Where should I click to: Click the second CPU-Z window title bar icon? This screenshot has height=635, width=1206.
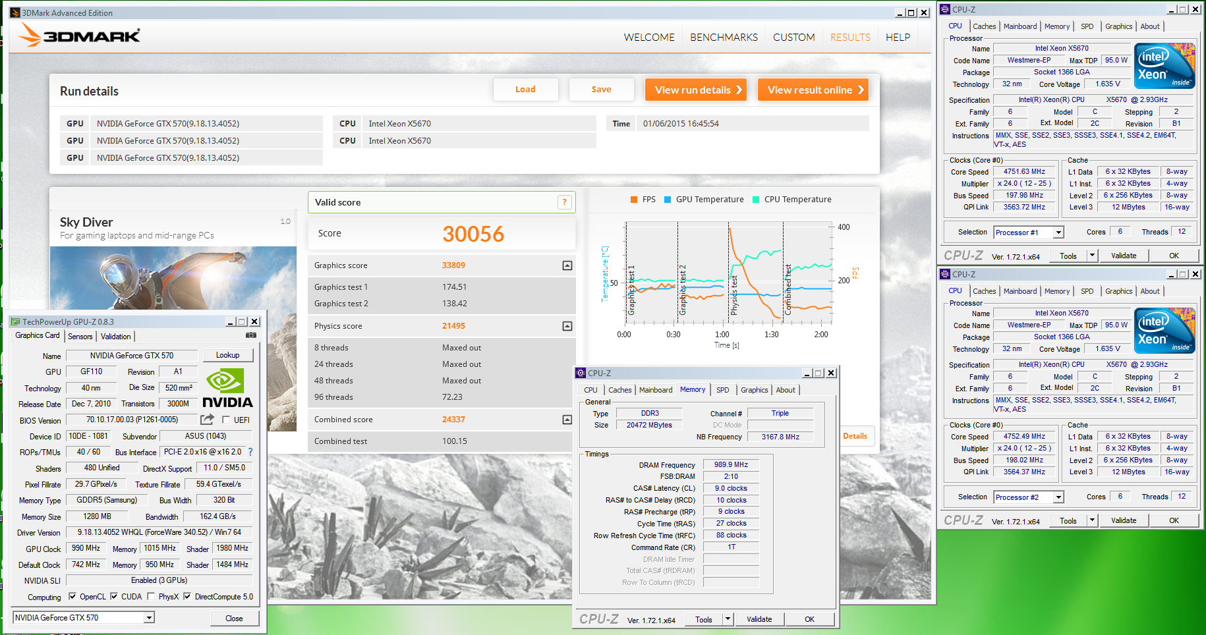945,274
